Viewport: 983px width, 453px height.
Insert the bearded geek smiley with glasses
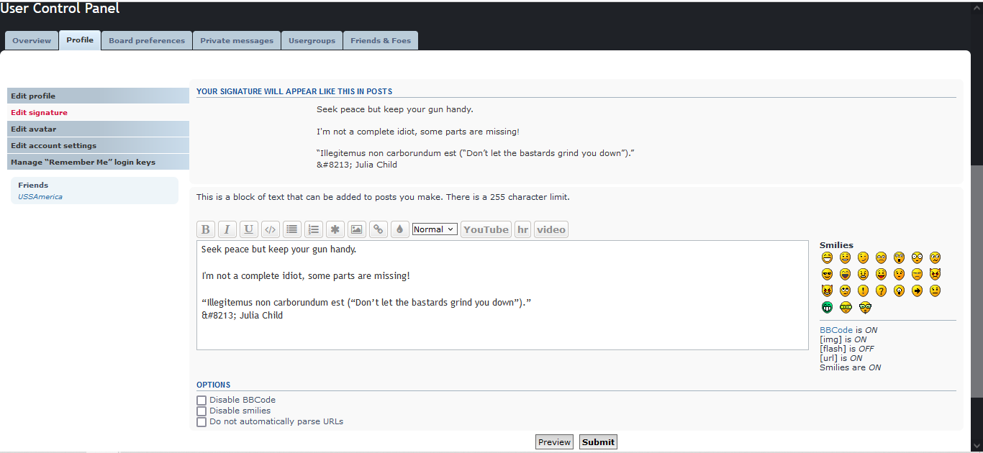(x=865, y=307)
